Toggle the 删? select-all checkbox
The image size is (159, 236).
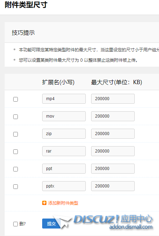coord(15,224)
